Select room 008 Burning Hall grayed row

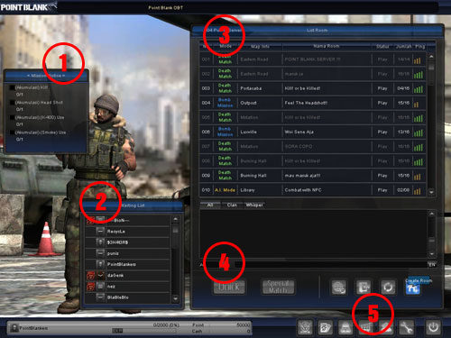(313, 161)
